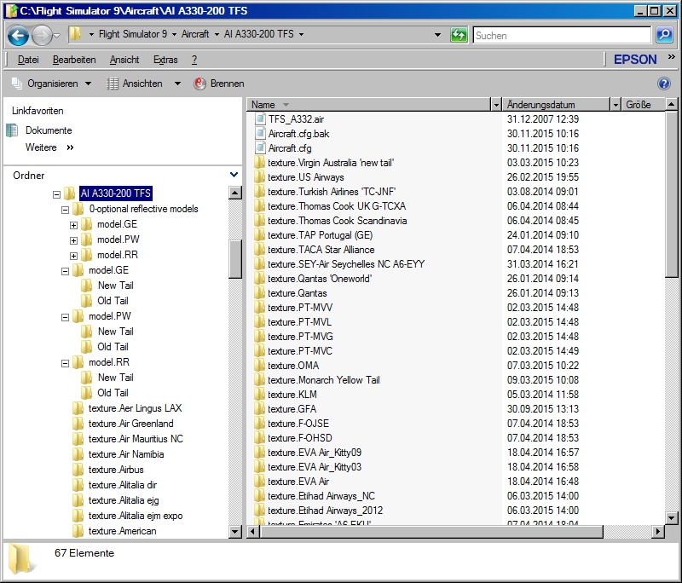The height and width of the screenshot is (583, 682).
Task: Click file list horizontal scrollbar thumb
Action: tap(431, 531)
